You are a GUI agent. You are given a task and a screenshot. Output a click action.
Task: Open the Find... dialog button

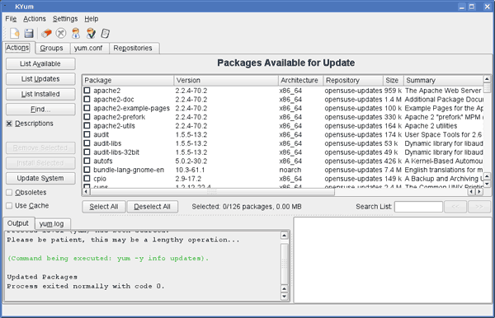point(40,110)
